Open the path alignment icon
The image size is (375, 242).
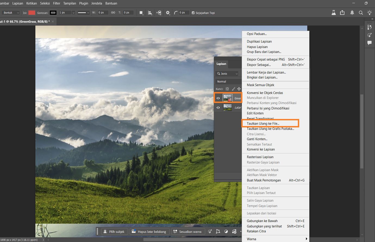point(150,13)
